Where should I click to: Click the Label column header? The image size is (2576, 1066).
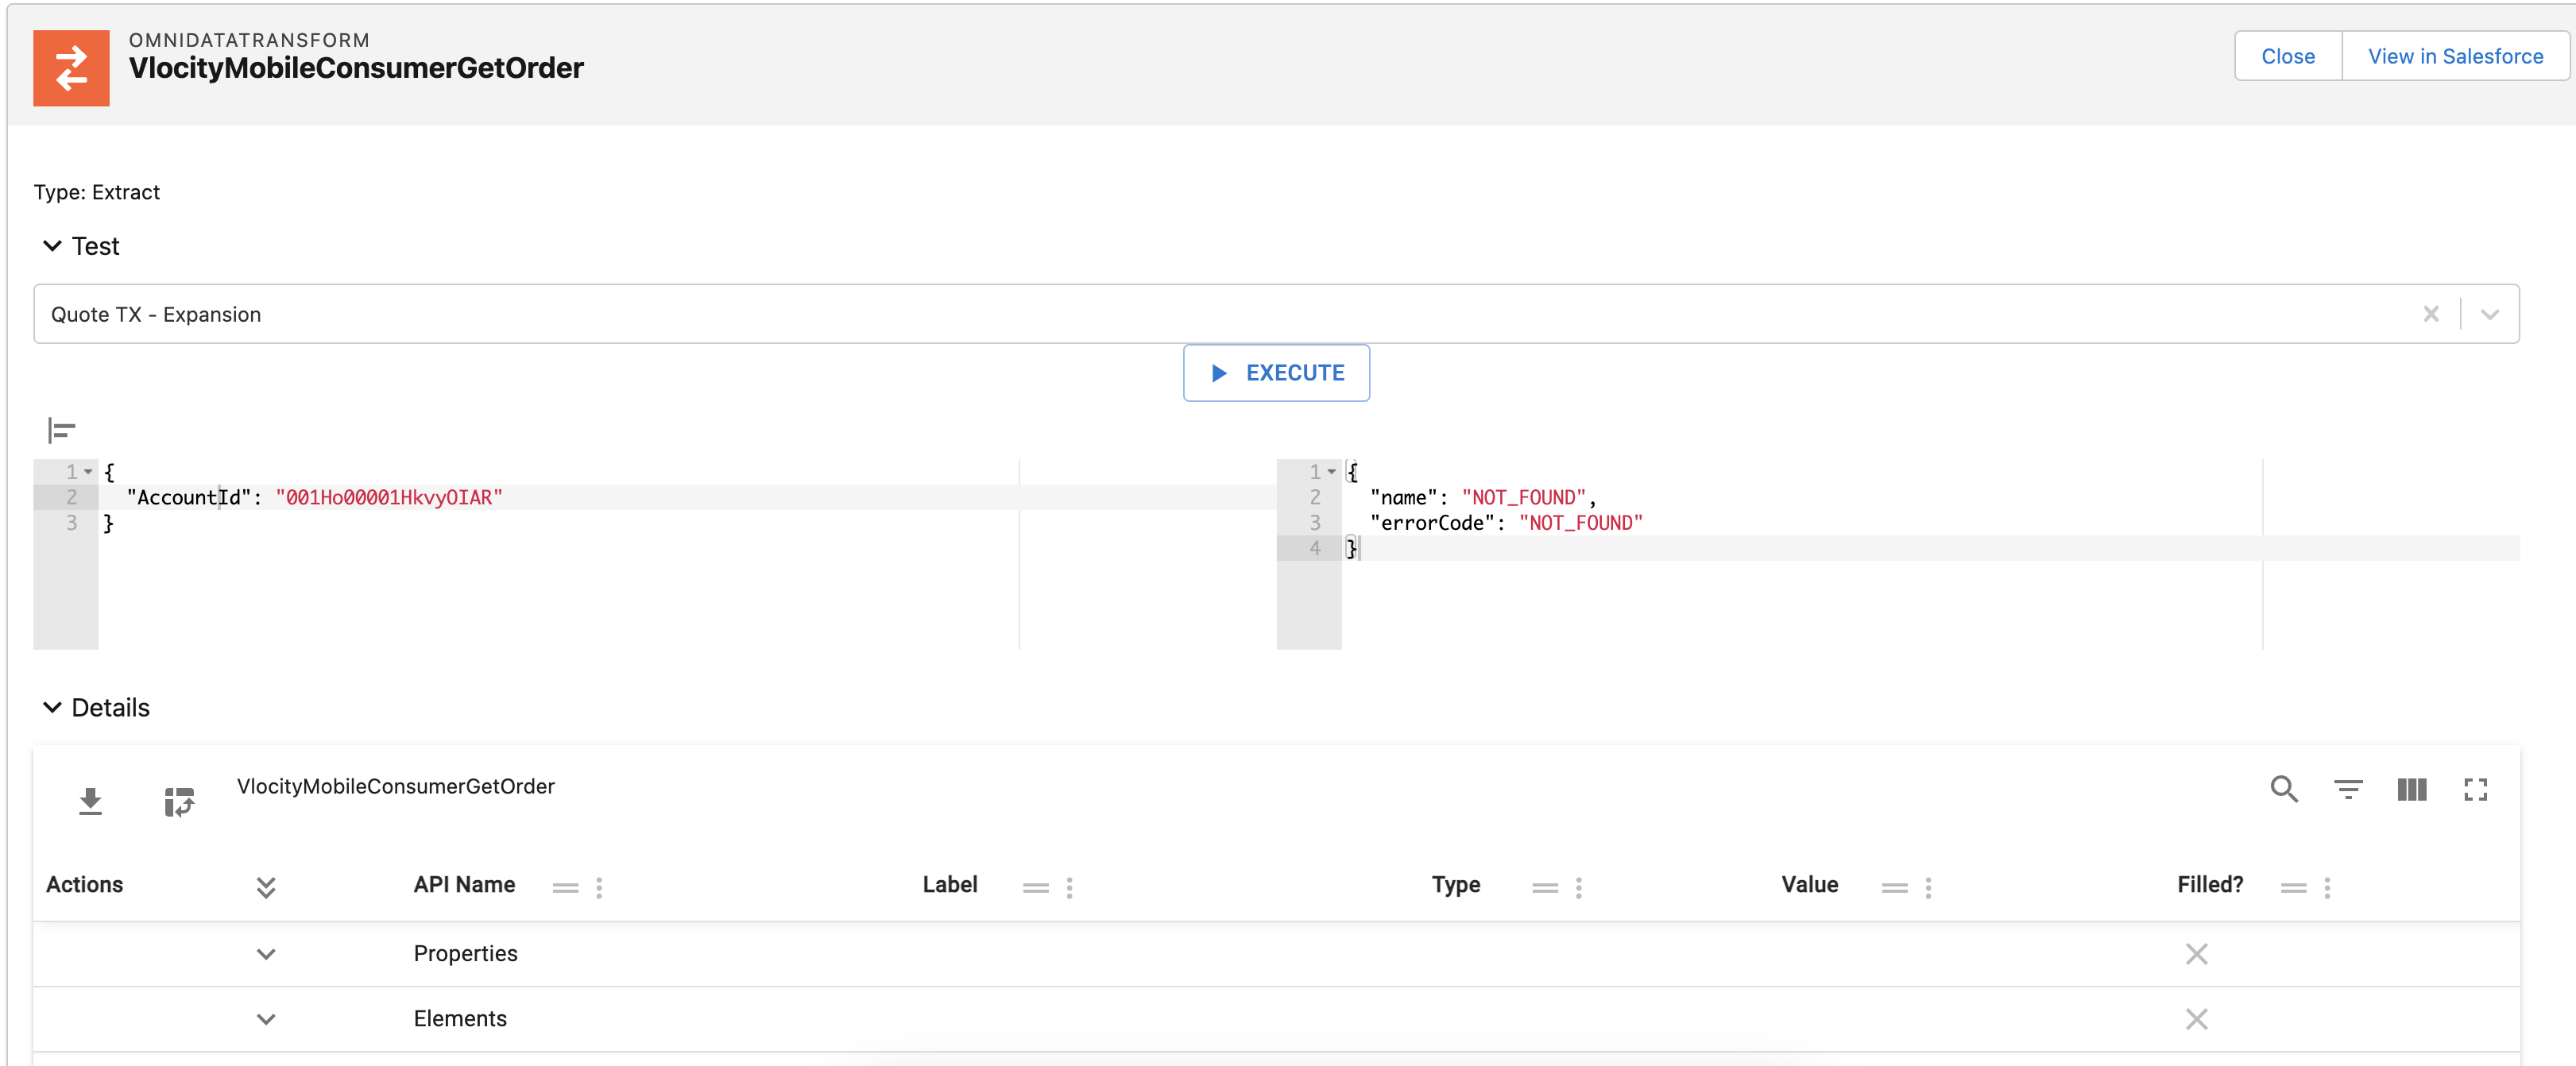pyautogui.click(x=950, y=885)
